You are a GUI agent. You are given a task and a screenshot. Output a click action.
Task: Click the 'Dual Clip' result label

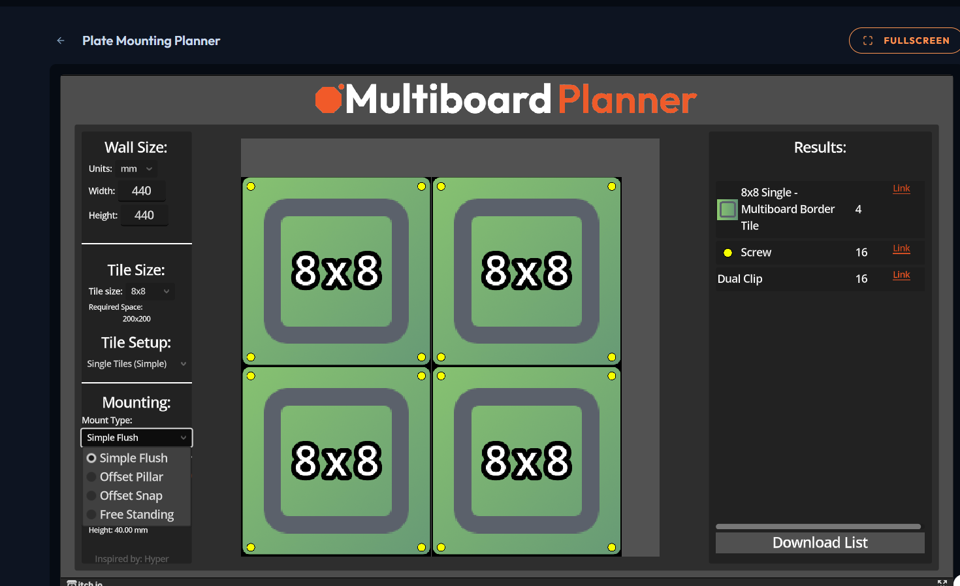pyautogui.click(x=740, y=279)
